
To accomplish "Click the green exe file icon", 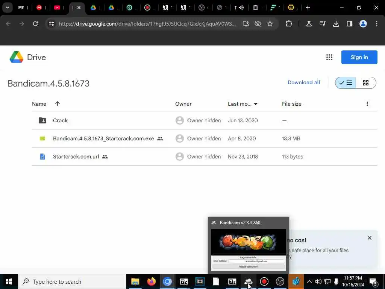I will (x=42, y=138).
